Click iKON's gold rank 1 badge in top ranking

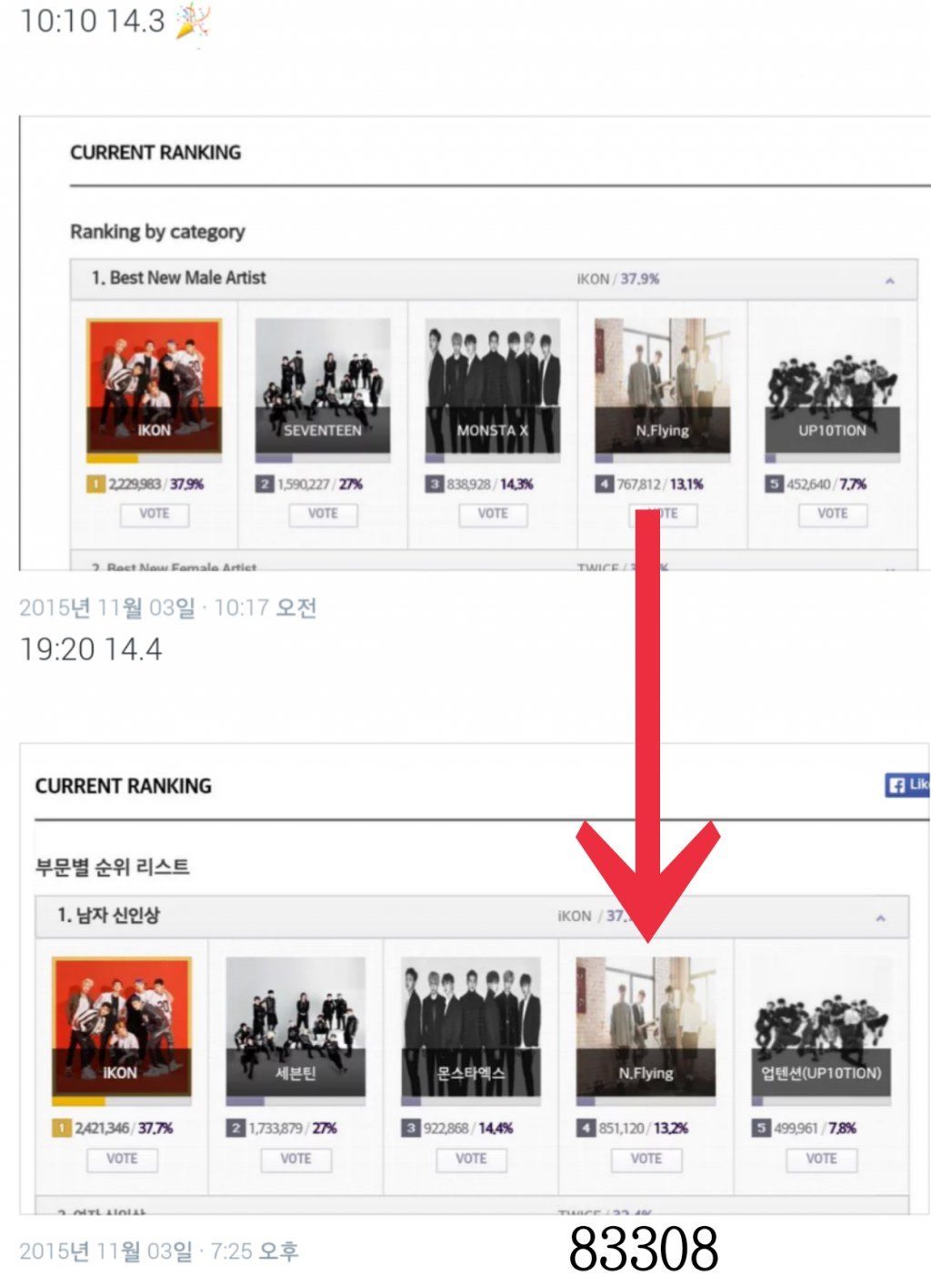coord(95,485)
